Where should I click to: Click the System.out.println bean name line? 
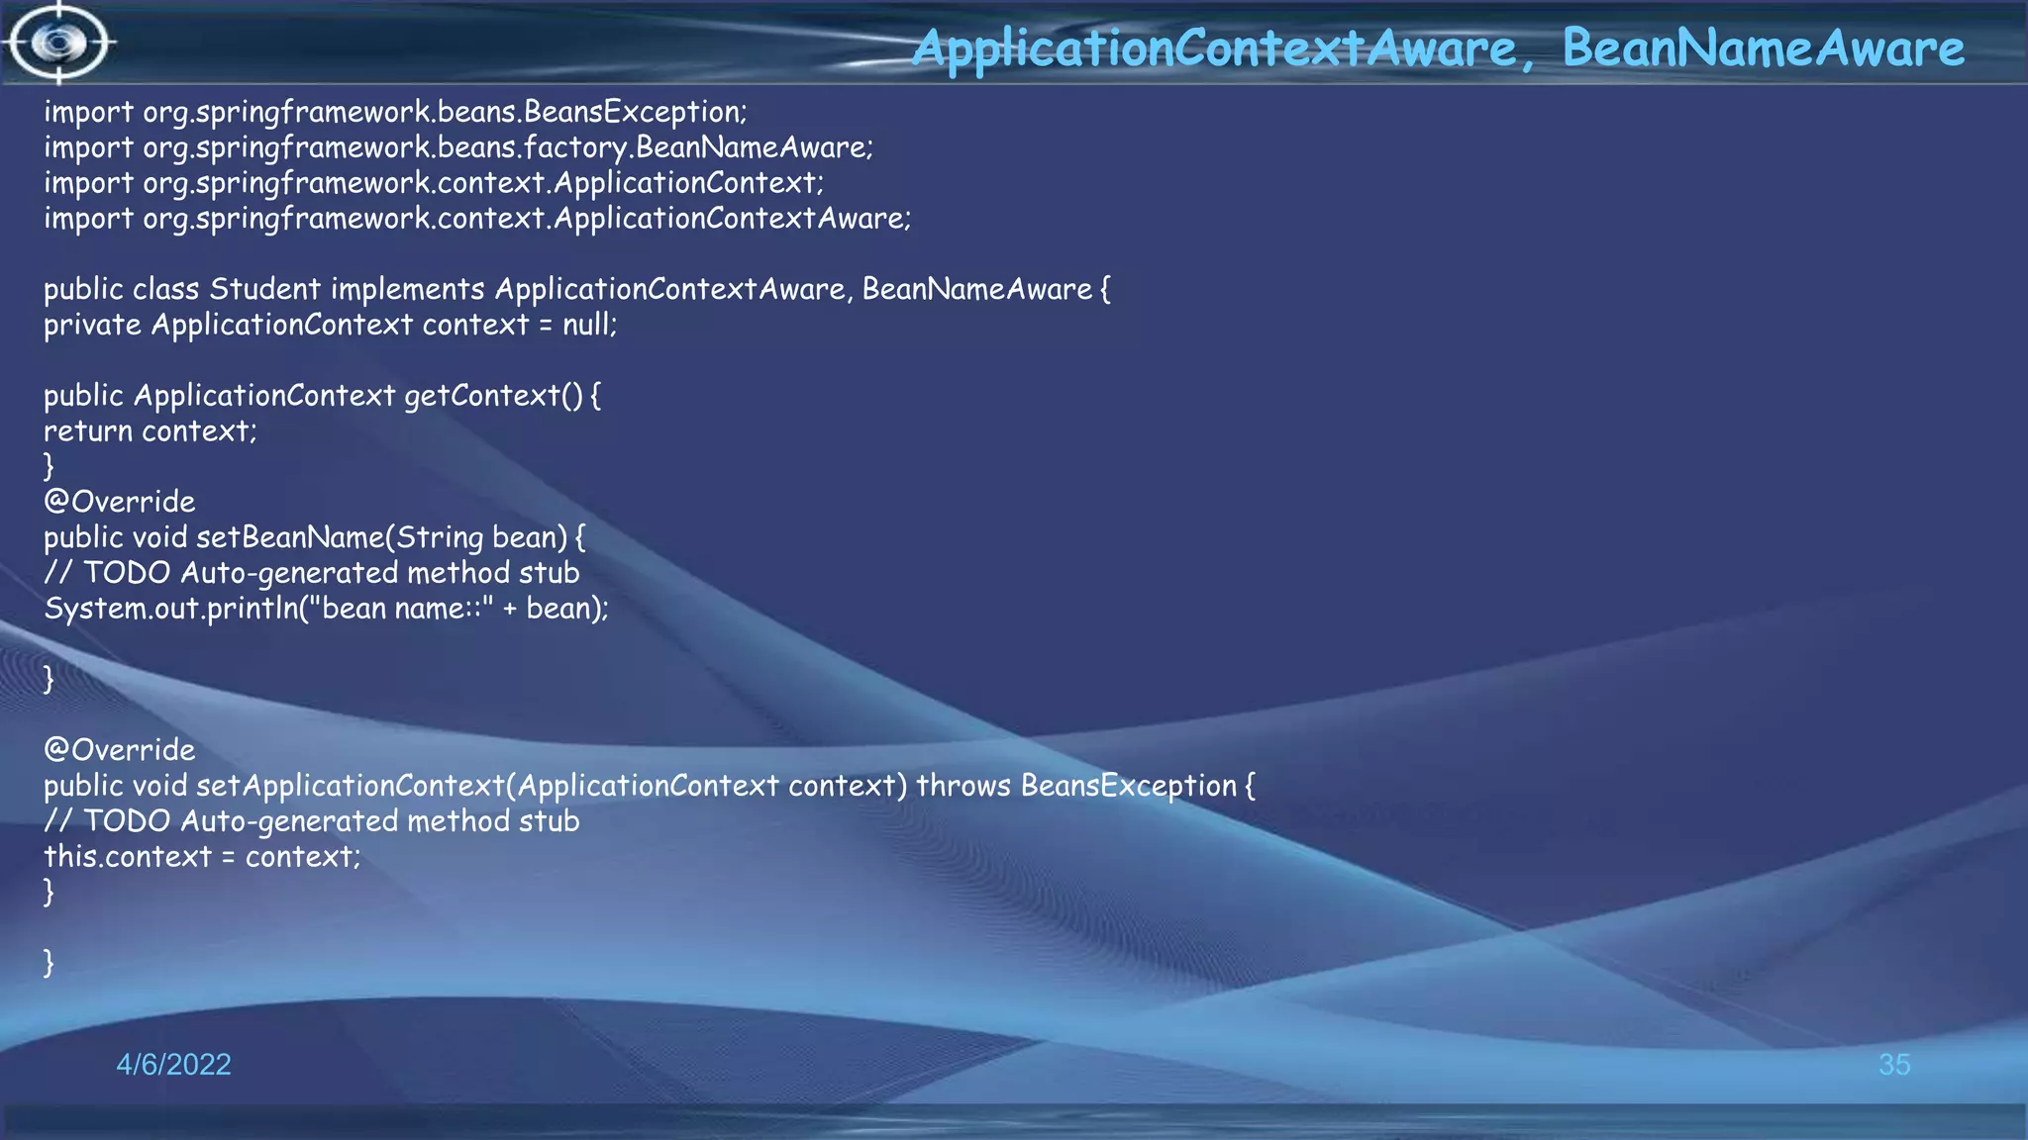pos(327,609)
